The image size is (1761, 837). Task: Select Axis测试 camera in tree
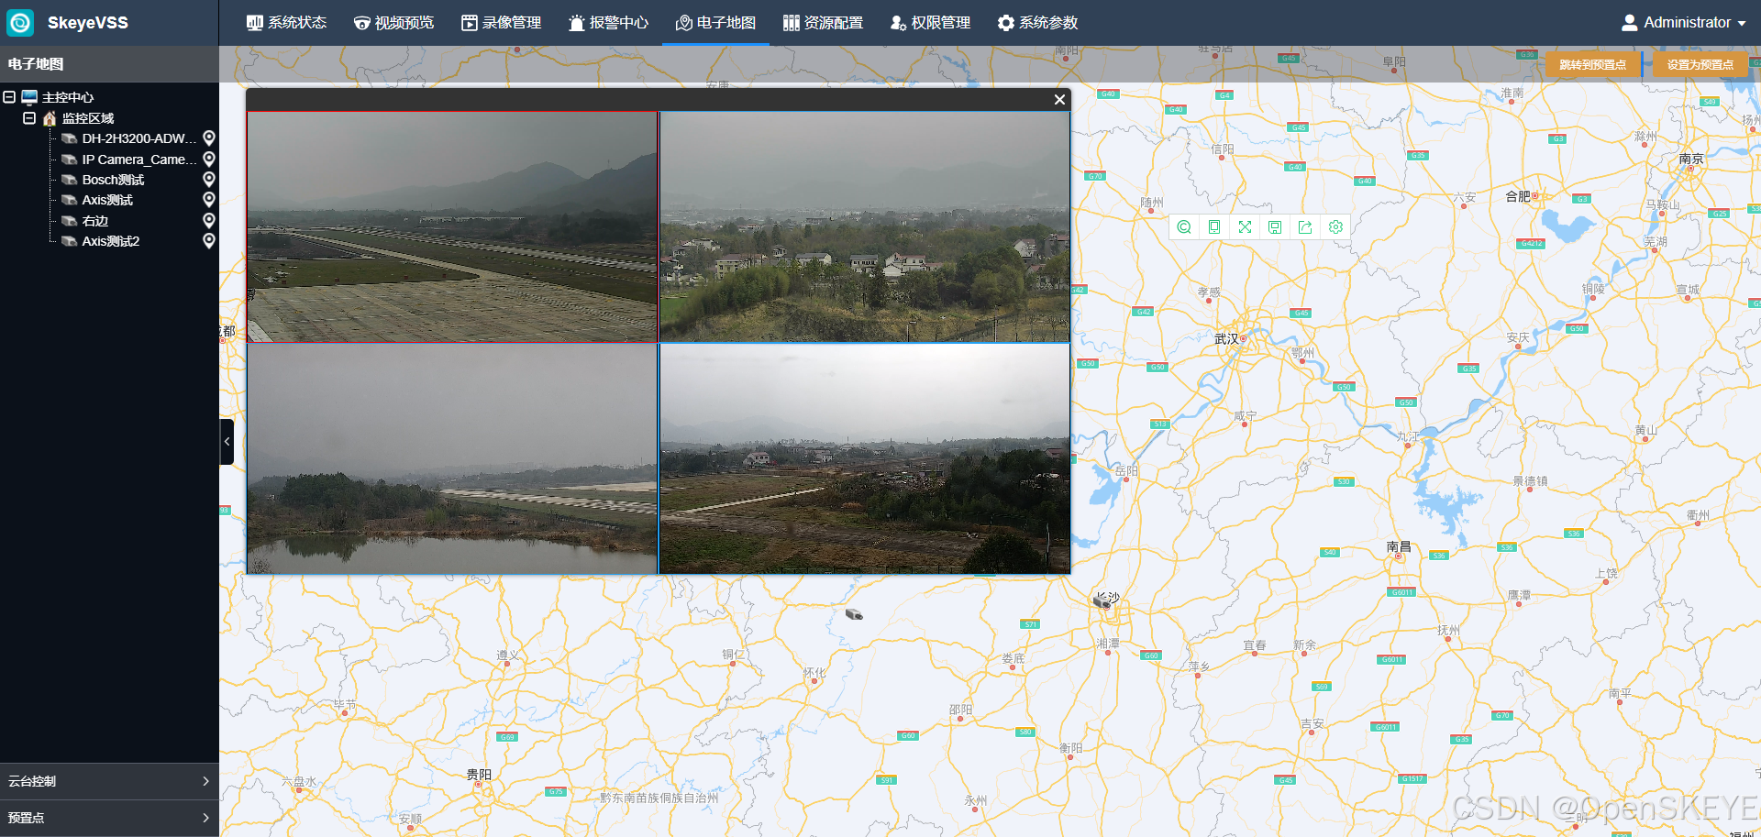(107, 200)
